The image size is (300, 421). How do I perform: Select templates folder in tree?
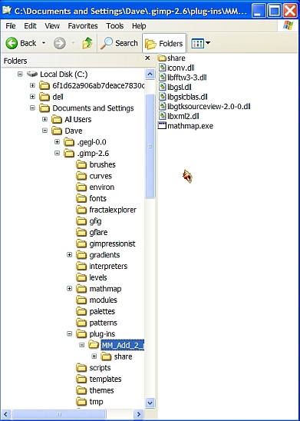99,379
